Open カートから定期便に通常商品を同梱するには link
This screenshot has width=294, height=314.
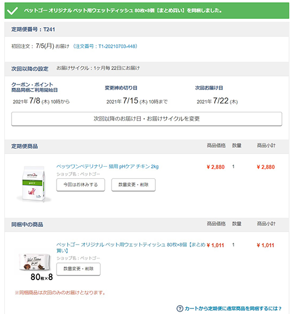(x=233, y=308)
